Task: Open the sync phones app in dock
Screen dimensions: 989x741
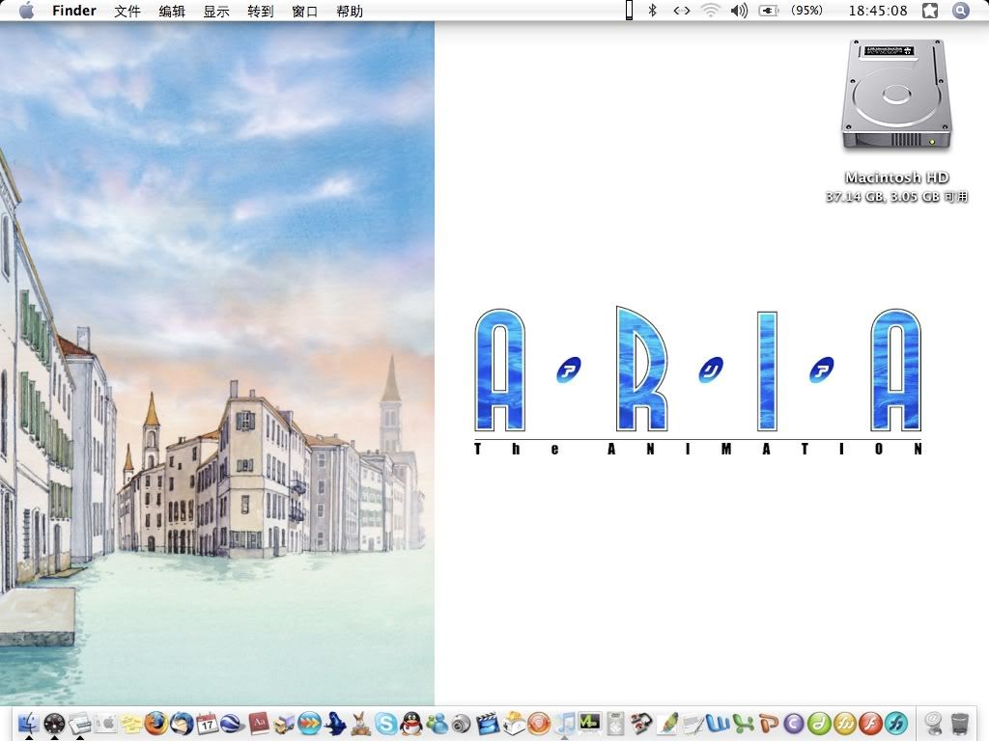Action: pos(641,724)
